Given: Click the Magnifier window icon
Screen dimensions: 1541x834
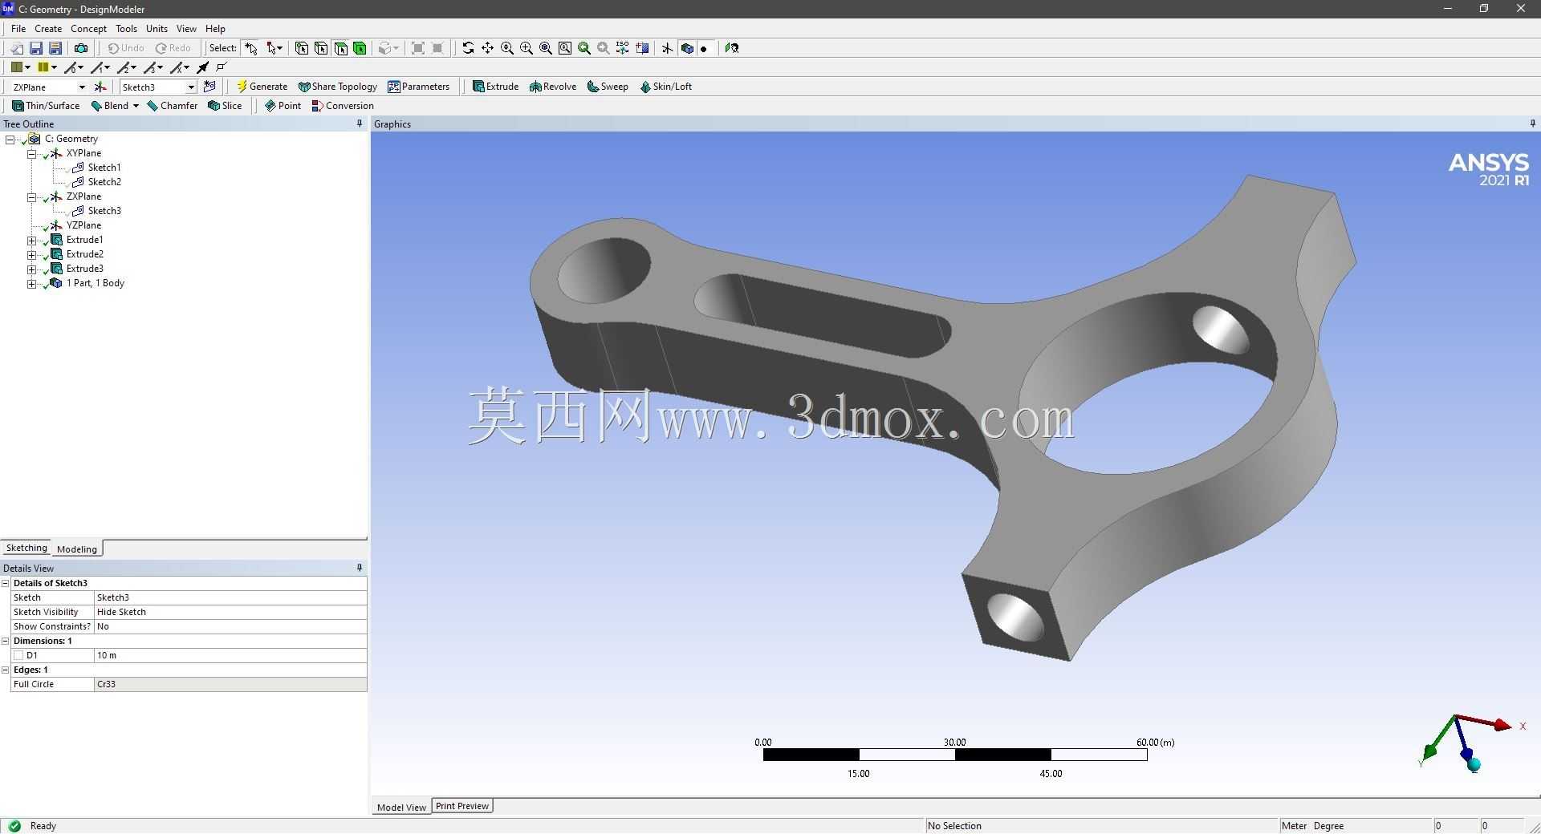Looking at the screenshot, I should 565,48.
